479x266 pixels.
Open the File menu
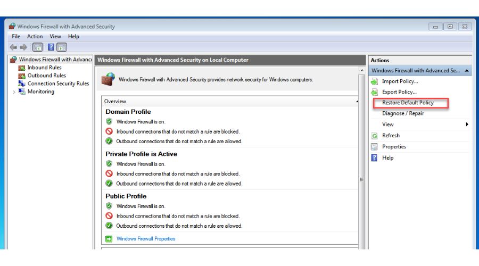pos(16,36)
